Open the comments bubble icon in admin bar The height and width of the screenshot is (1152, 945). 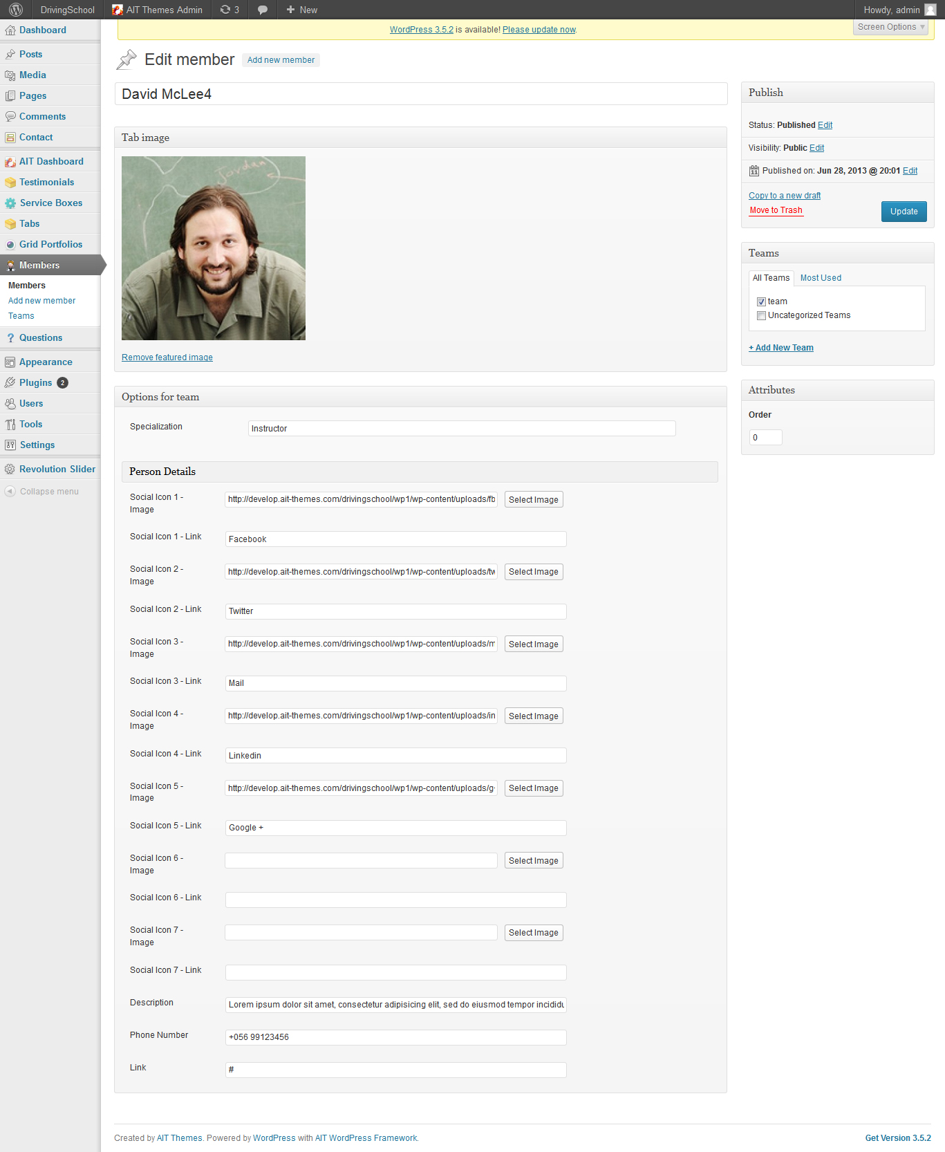coord(263,10)
